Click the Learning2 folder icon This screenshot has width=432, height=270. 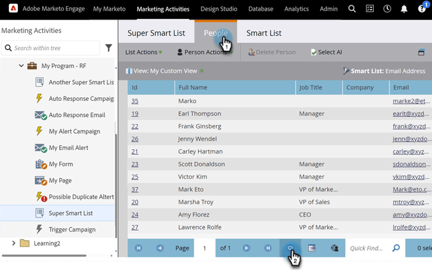pyautogui.click(x=25, y=244)
